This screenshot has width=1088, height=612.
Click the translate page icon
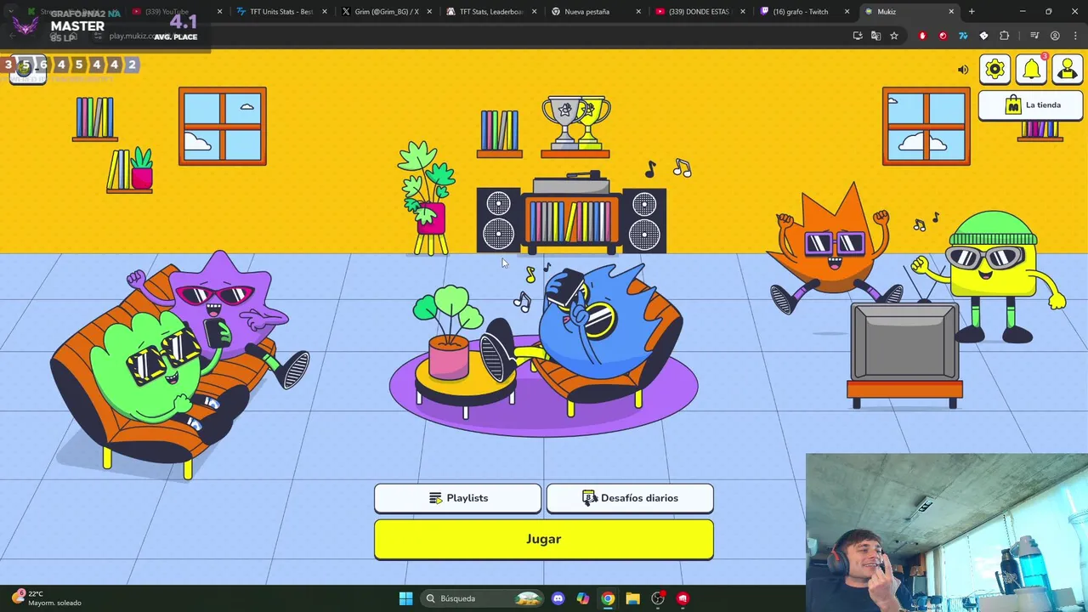click(x=875, y=36)
